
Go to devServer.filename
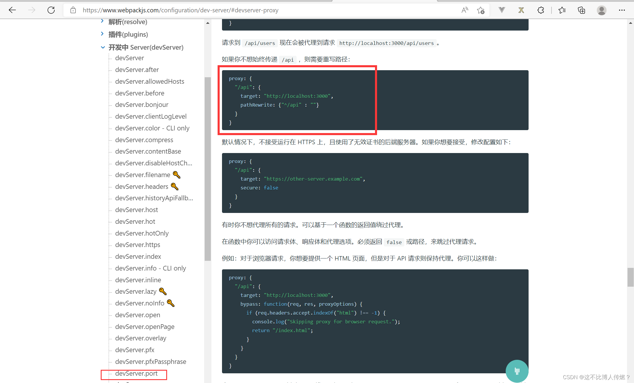142,175
